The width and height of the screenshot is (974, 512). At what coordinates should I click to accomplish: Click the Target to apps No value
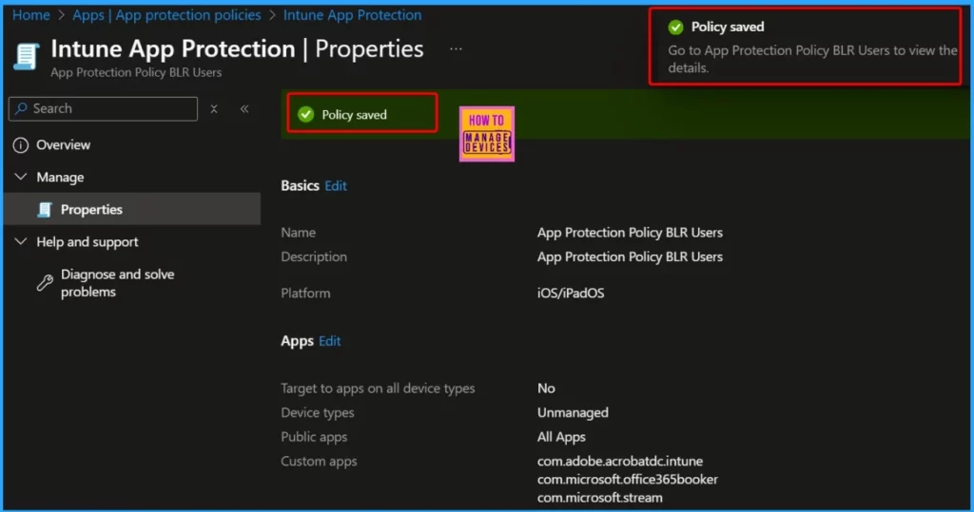pos(546,389)
